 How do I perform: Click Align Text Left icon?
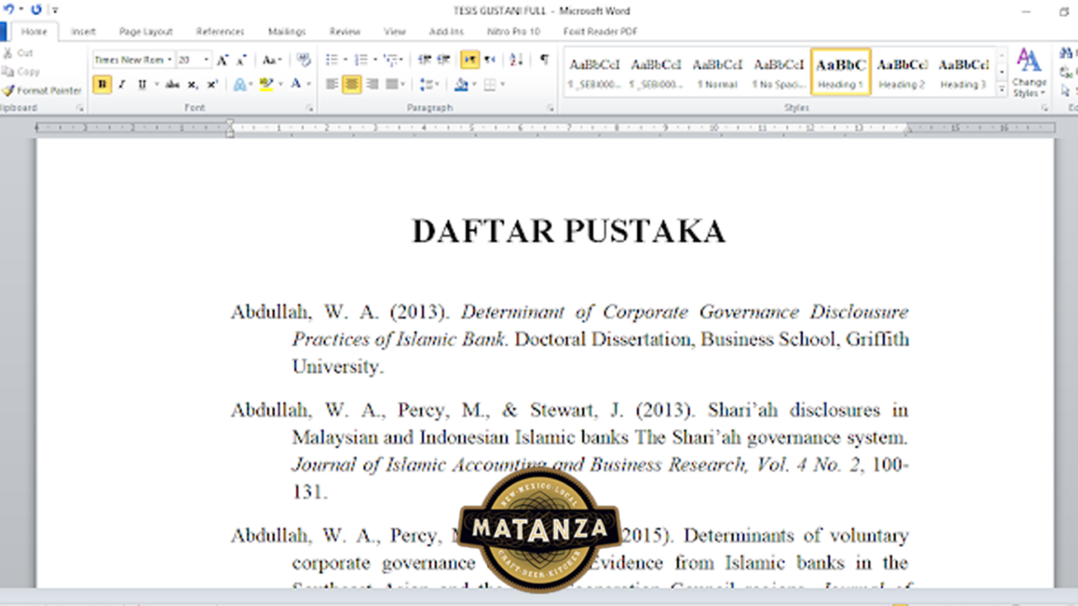tap(332, 84)
